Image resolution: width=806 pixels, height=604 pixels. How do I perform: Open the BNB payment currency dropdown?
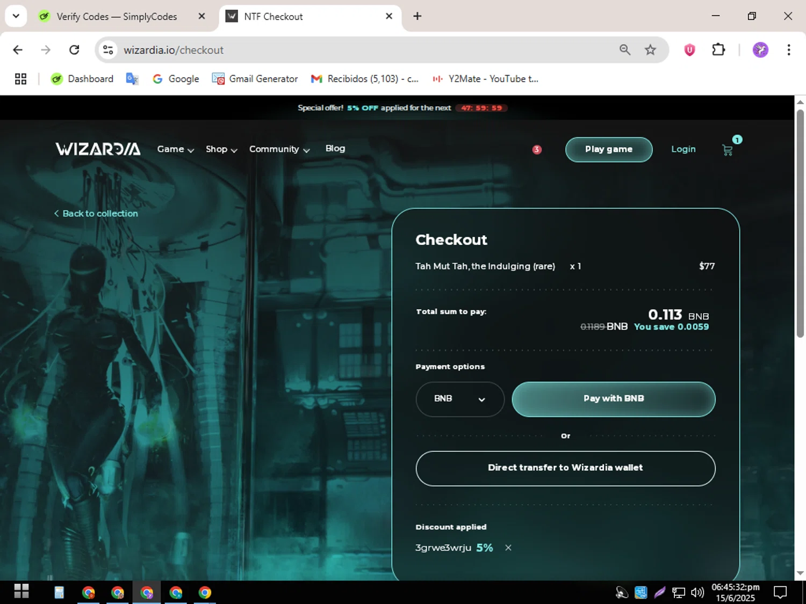460,399
